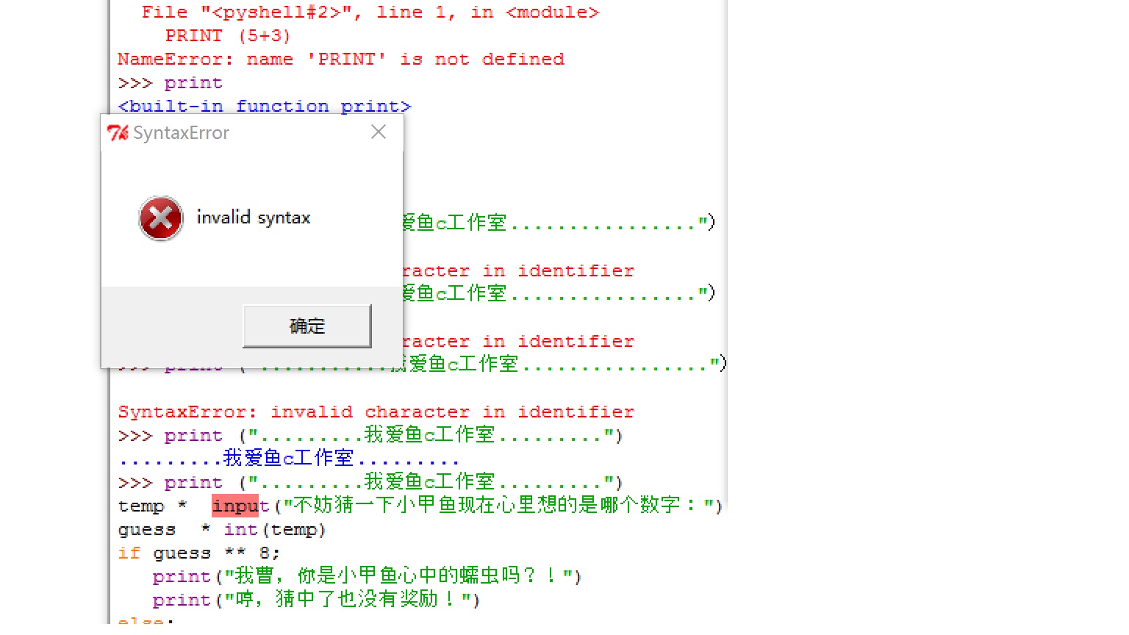Click print statement containing '我曹' string
The image size is (1129, 635).
366,576
